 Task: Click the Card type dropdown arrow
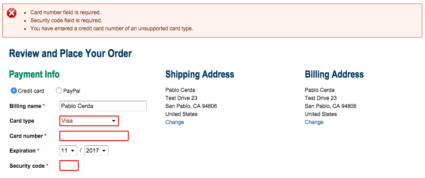click(x=114, y=121)
